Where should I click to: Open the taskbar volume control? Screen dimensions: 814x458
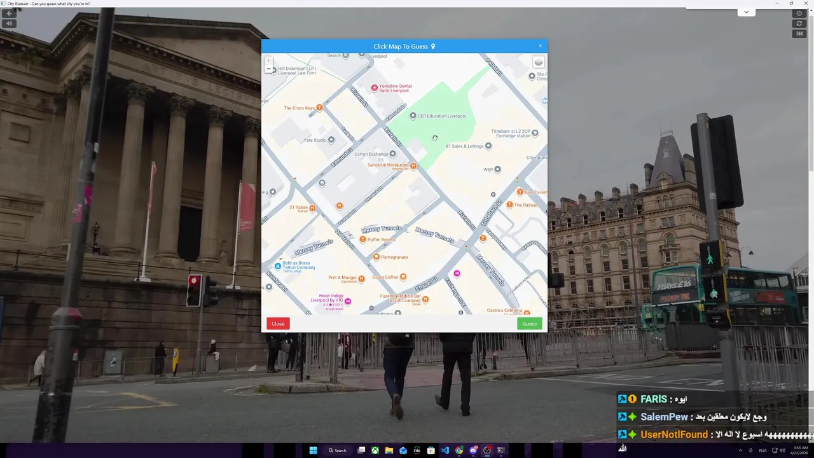782,450
